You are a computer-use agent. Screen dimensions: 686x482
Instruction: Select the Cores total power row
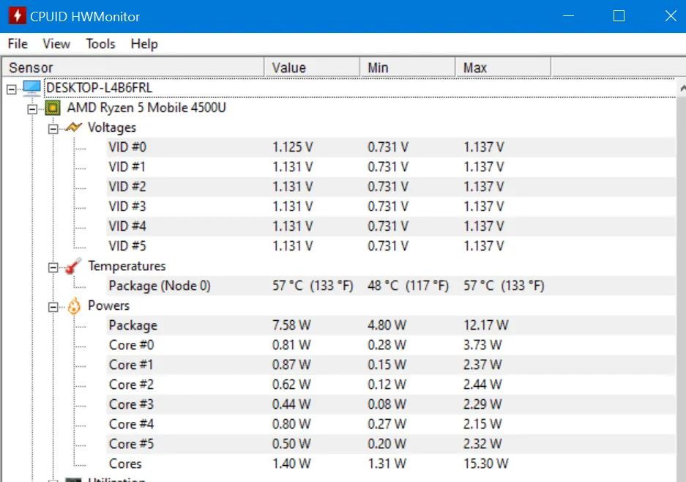(x=391, y=464)
